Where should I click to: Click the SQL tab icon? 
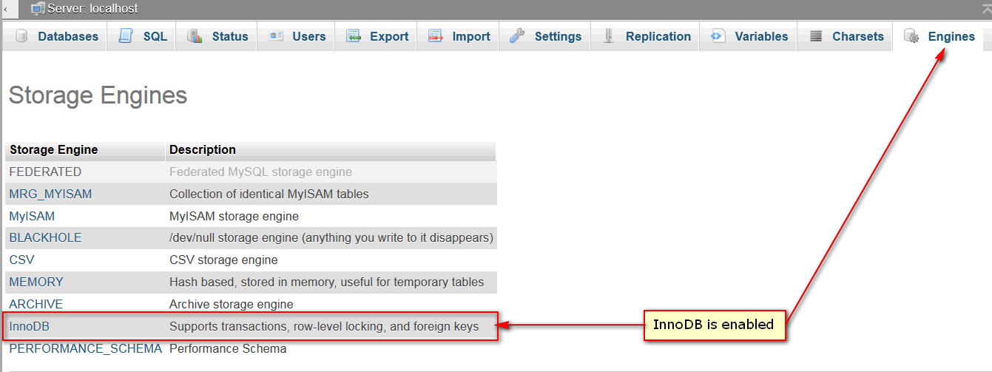pos(126,36)
